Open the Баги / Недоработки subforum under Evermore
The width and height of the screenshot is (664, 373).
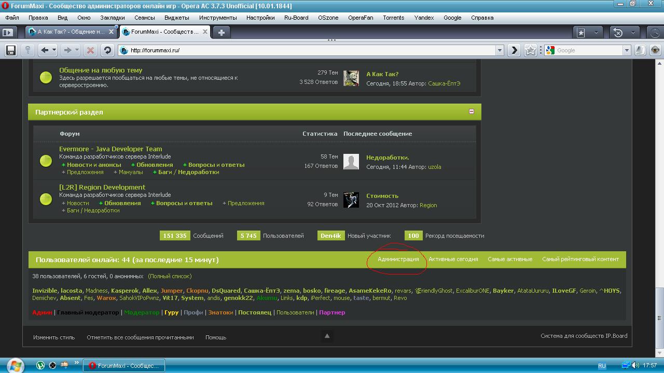click(188, 172)
